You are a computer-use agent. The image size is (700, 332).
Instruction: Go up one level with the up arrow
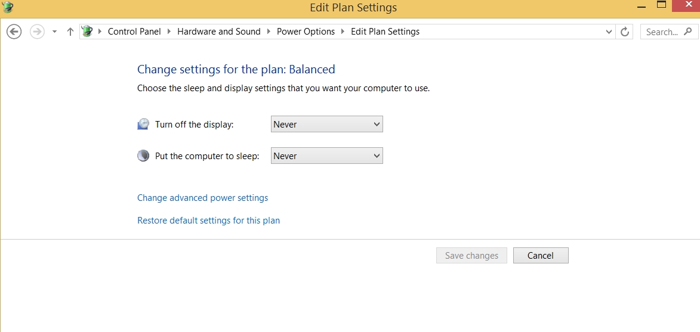(70, 32)
